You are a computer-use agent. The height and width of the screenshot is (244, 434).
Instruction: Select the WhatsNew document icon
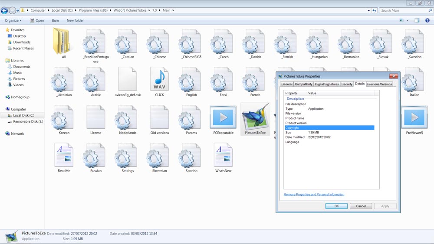[x=223, y=155]
